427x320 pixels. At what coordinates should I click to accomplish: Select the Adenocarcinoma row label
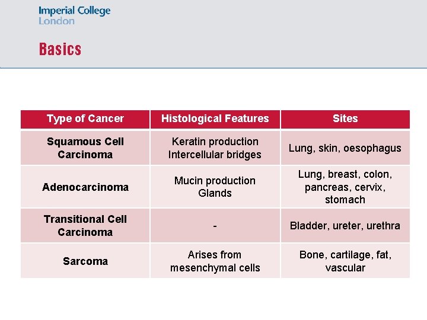tap(85, 187)
